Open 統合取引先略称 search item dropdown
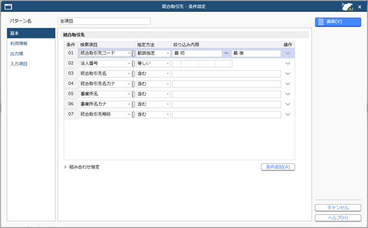The height and width of the screenshot is (228, 368). pyautogui.click(x=105, y=115)
